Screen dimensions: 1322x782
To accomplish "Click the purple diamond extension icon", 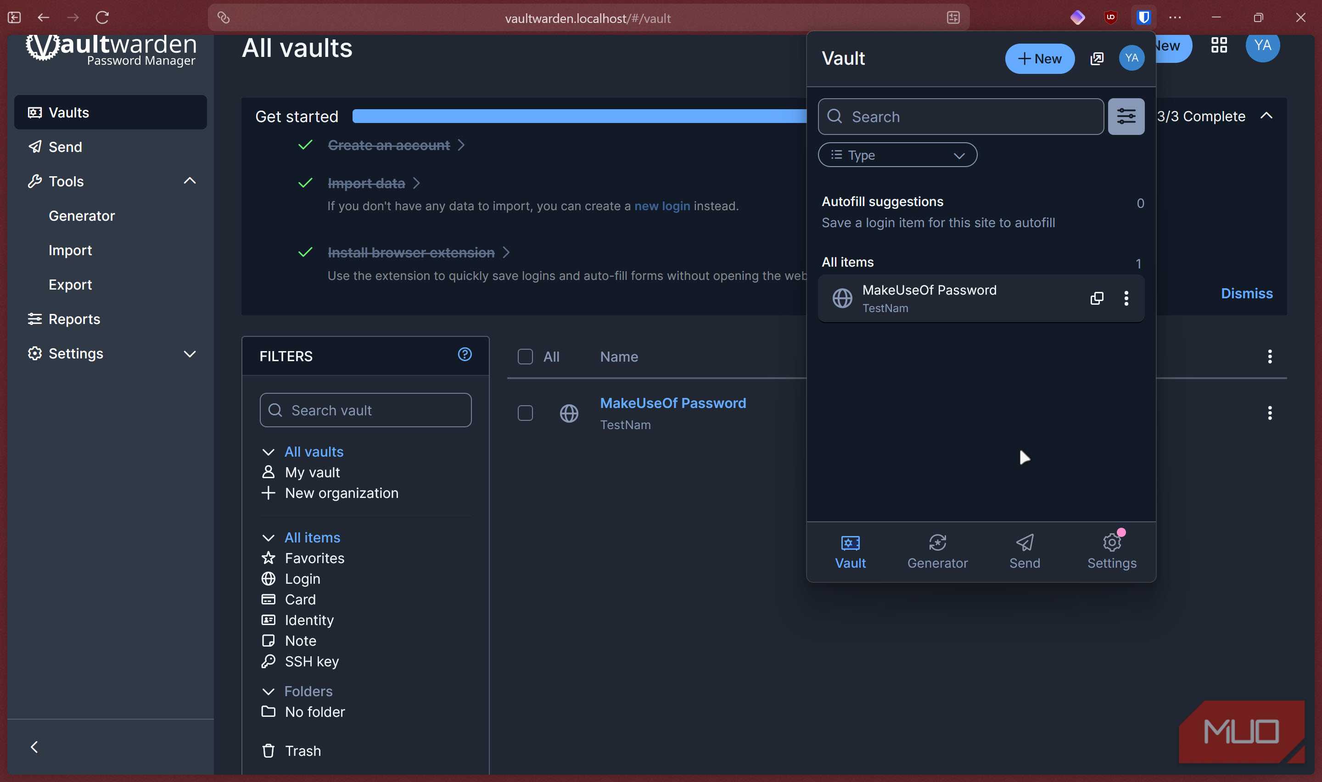I will (1077, 17).
